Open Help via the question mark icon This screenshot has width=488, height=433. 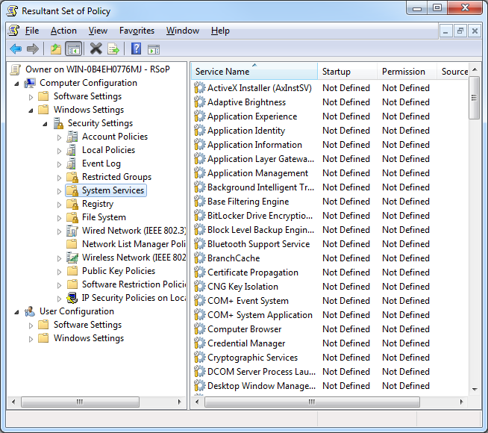tap(136, 49)
